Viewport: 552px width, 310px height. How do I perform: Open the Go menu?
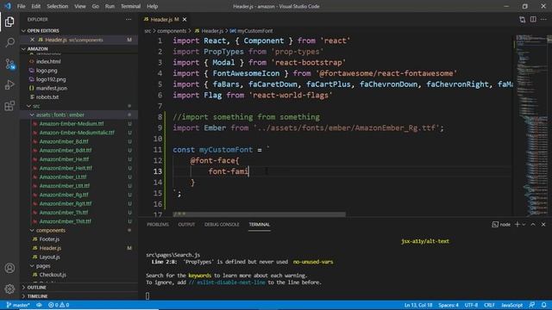[x=96, y=6]
